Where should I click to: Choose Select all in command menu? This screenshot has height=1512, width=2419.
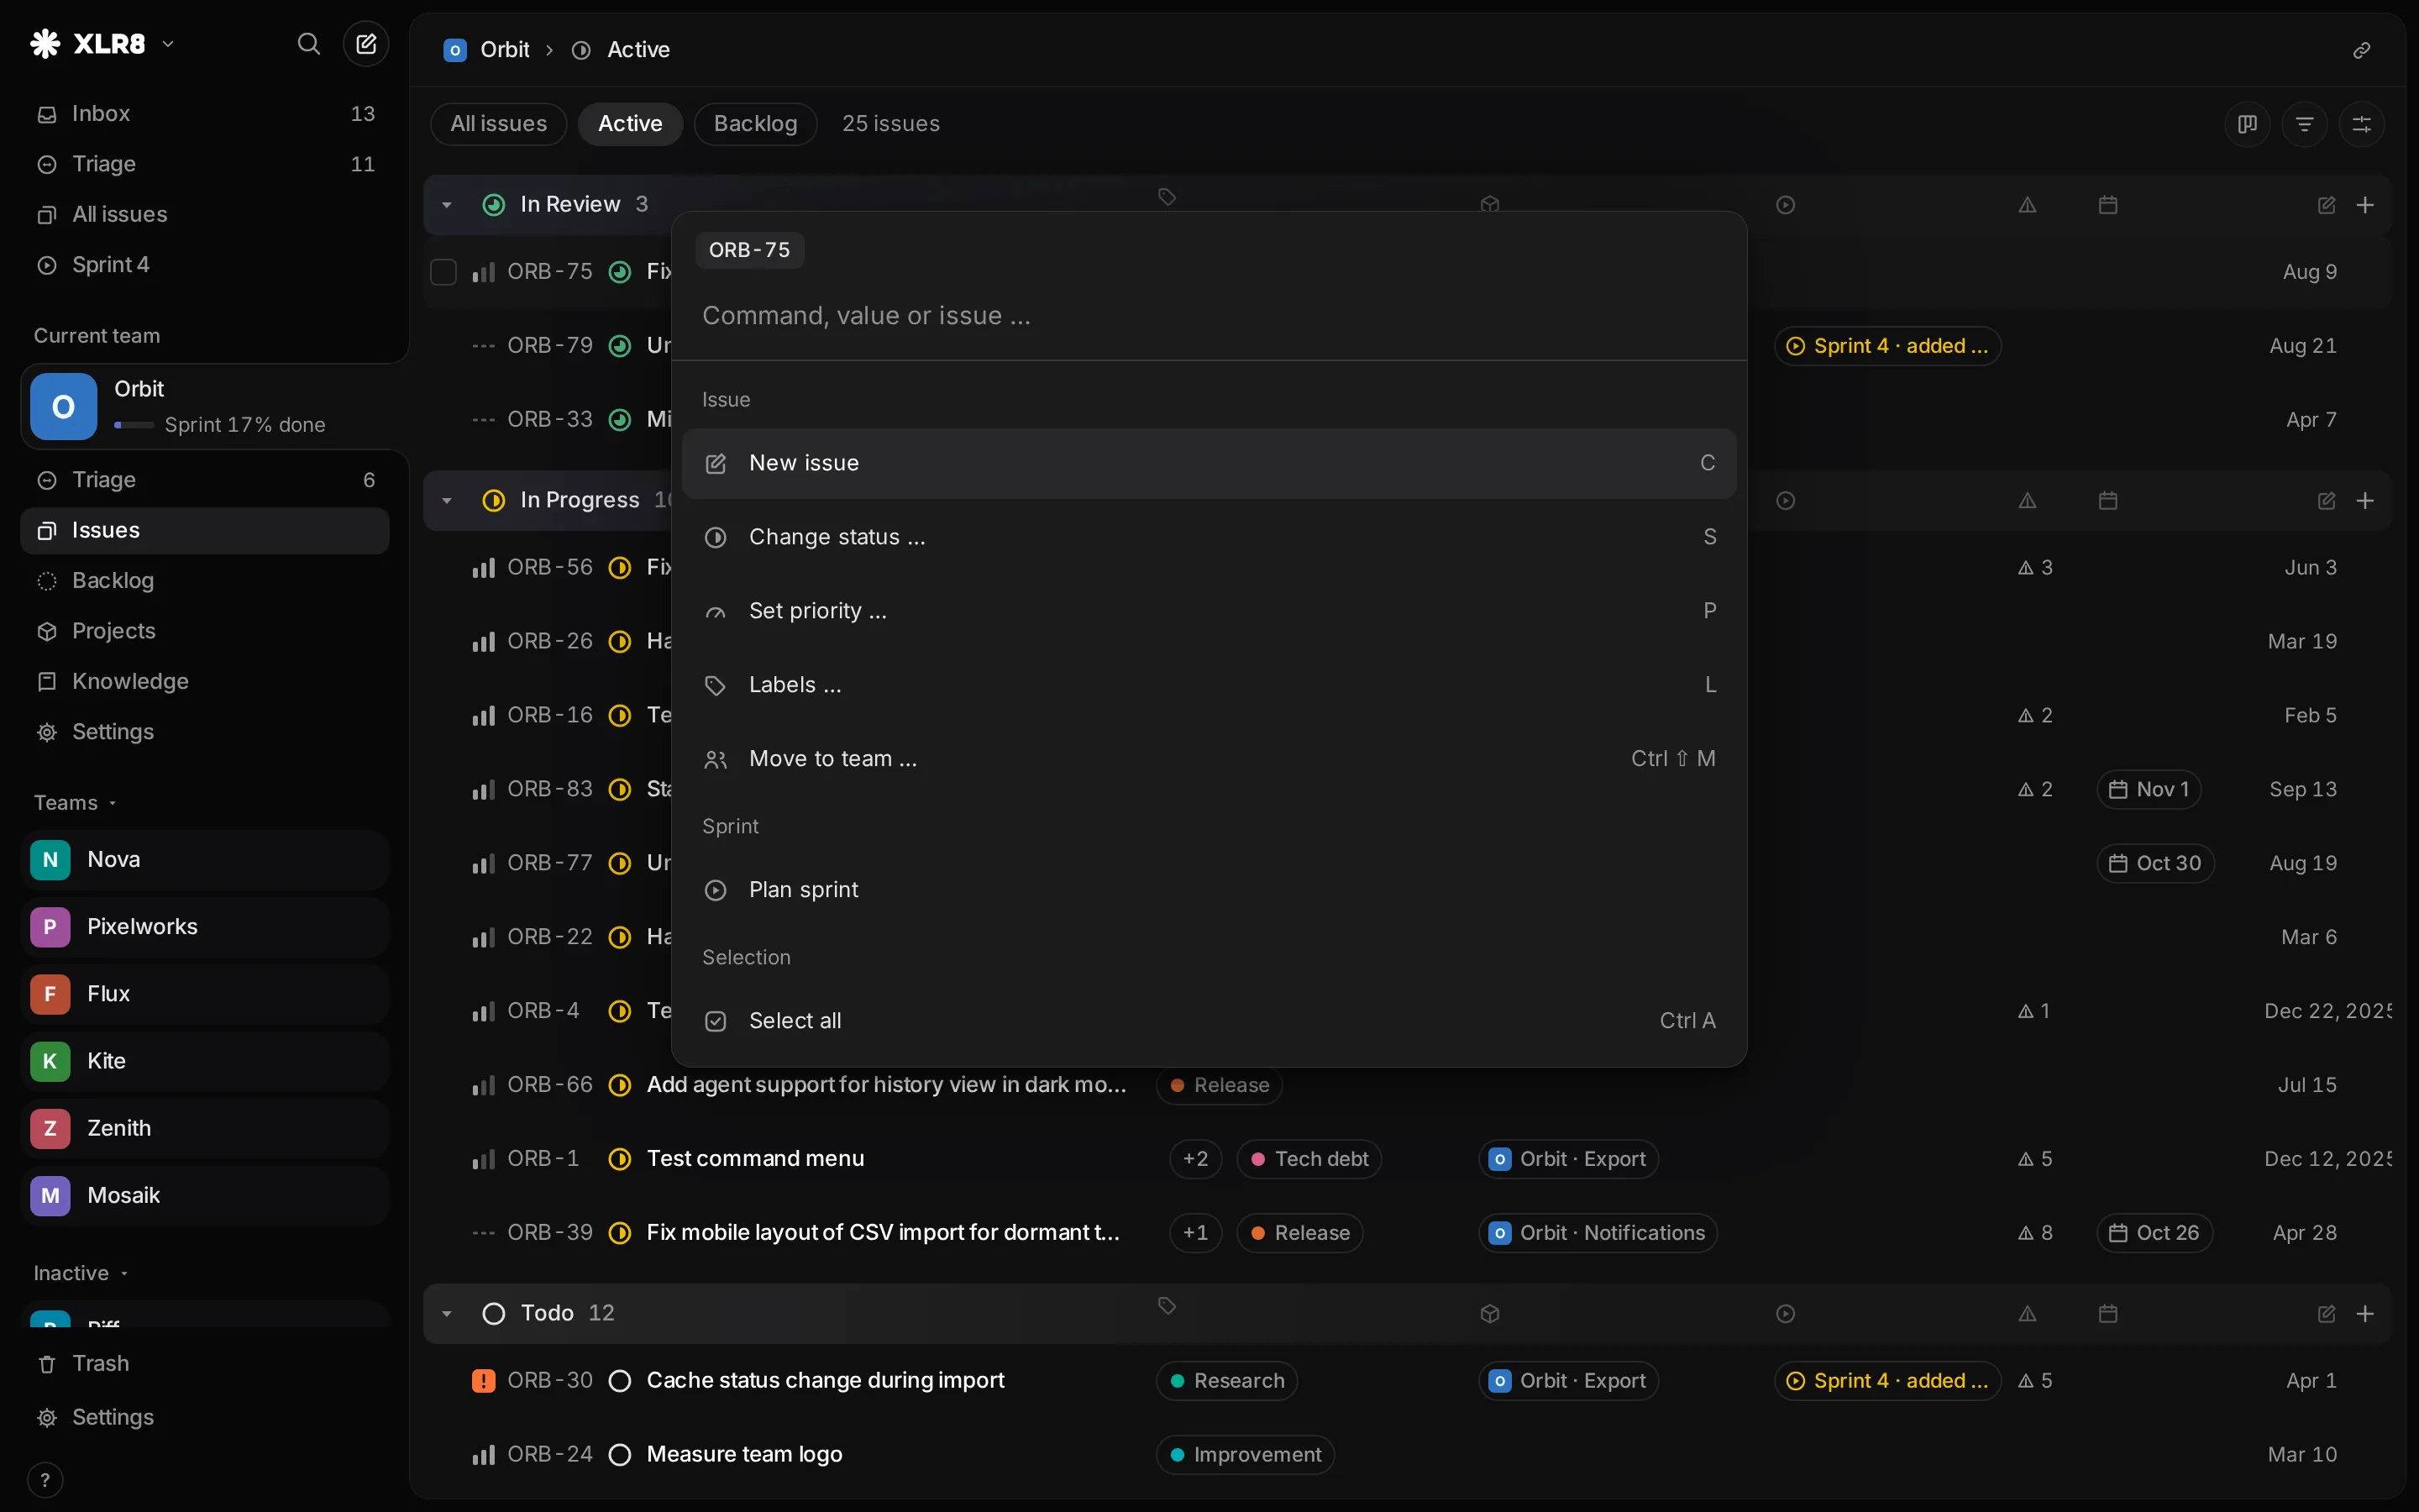coord(1209,1021)
